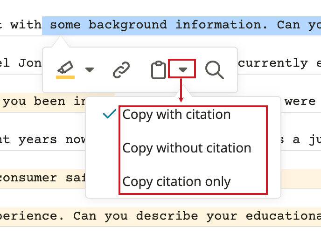Click the word 'were' in transcript
Image resolution: width=321 pixels, height=235 pixels.
pos(300,101)
